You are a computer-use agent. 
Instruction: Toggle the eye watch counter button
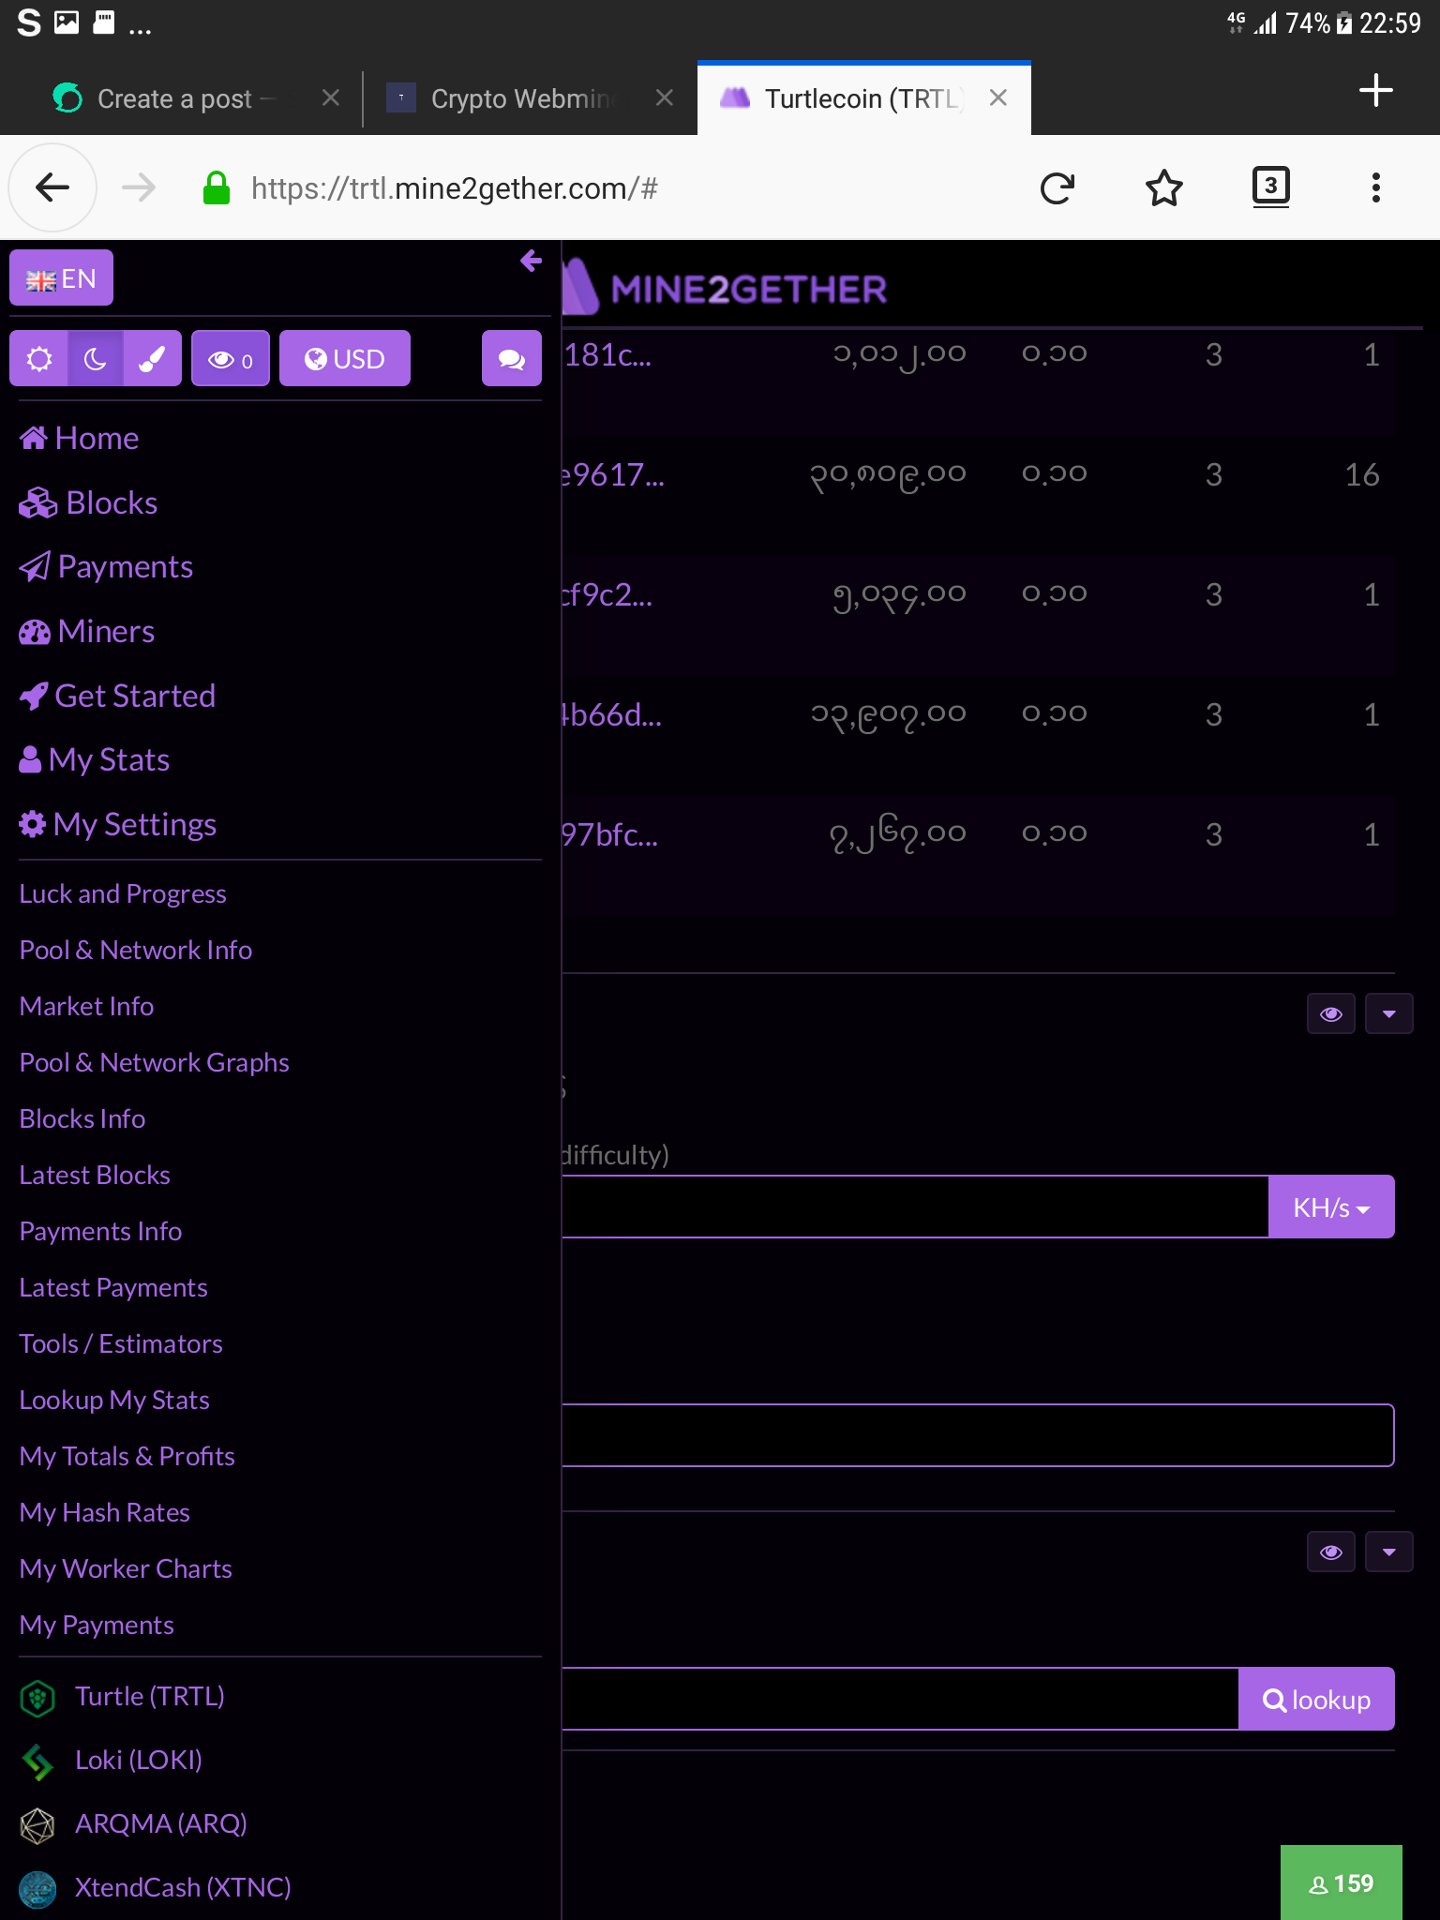click(x=231, y=358)
